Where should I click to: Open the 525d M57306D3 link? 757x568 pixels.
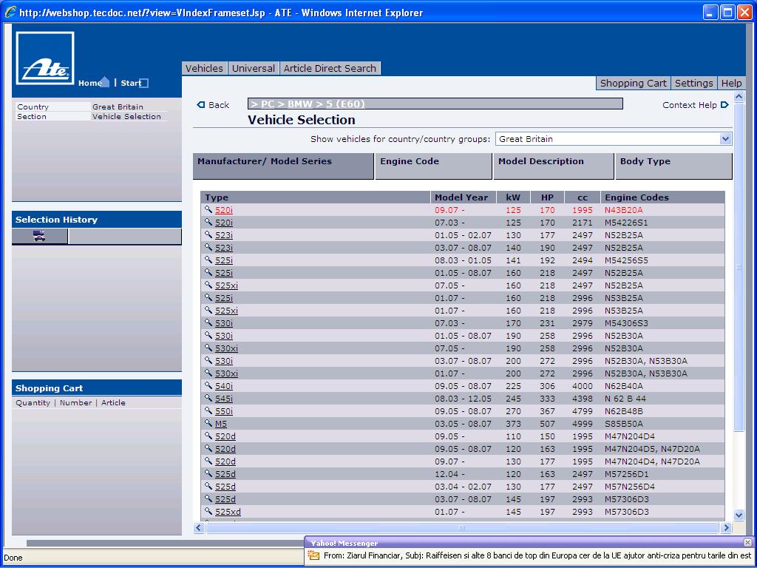tap(225, 499)
